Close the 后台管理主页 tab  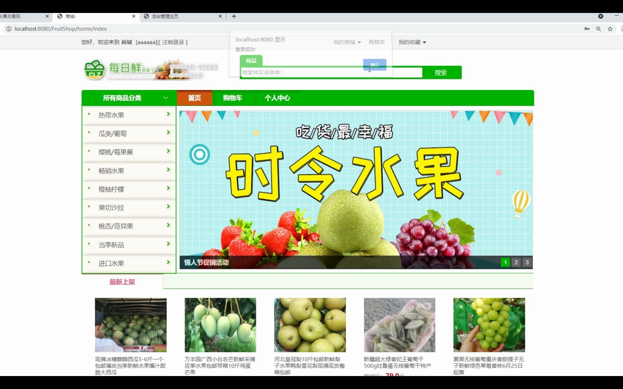(x=220, y=16)
